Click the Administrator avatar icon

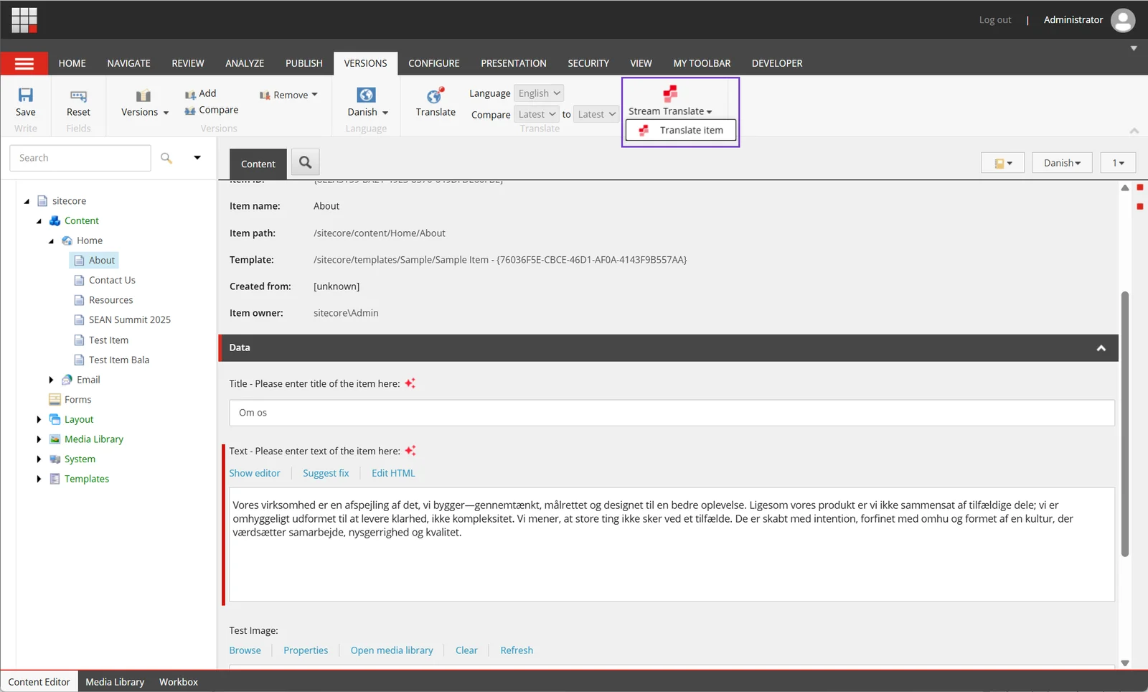(x=1123, y=20)
